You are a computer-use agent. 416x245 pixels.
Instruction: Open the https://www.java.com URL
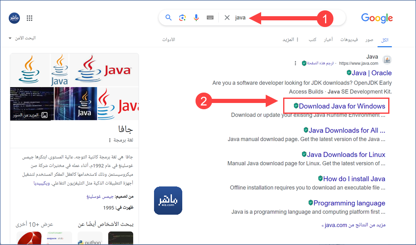pyautogui.click(x=359, y=64)
